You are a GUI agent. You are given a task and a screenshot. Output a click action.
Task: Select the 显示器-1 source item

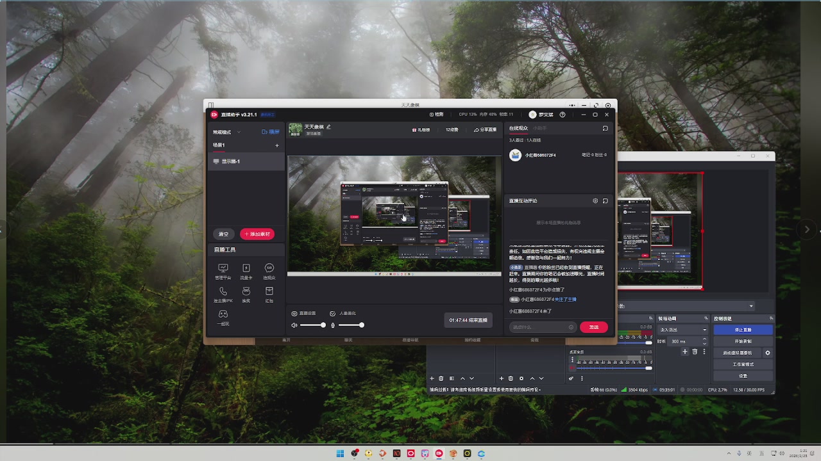[246, 161]
